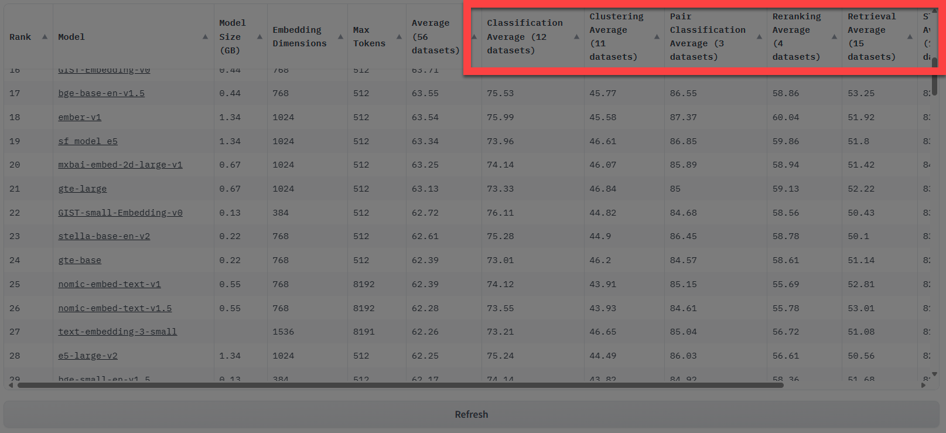Visit the mxbai-embed-2d-large-v1 model page
The width and height of the screenshot is (946, 433).
point(120,165)
